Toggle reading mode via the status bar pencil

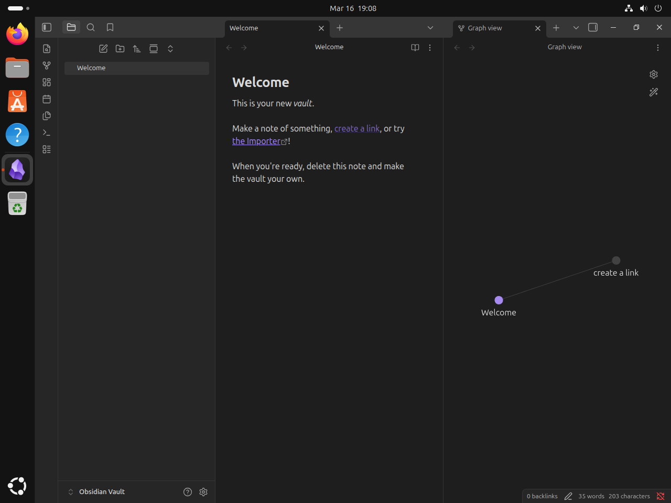[x=568, y=496]
